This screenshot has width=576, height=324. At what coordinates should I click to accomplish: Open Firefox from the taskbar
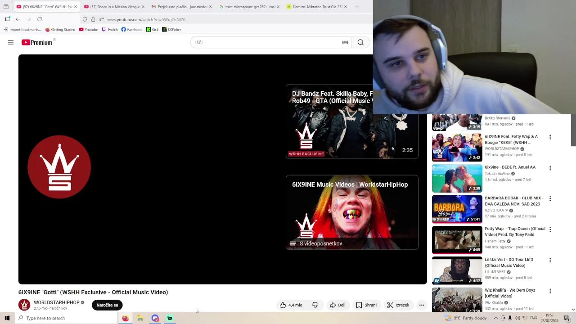pyautogui.click(x=125, y=318)
